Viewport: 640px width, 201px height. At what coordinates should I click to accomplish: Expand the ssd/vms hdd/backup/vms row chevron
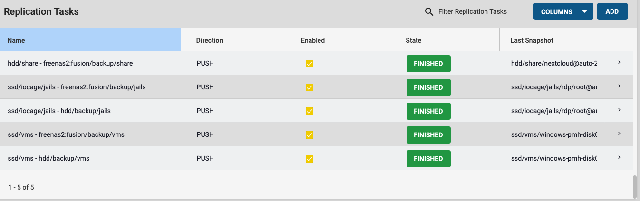tap(619, 158)
